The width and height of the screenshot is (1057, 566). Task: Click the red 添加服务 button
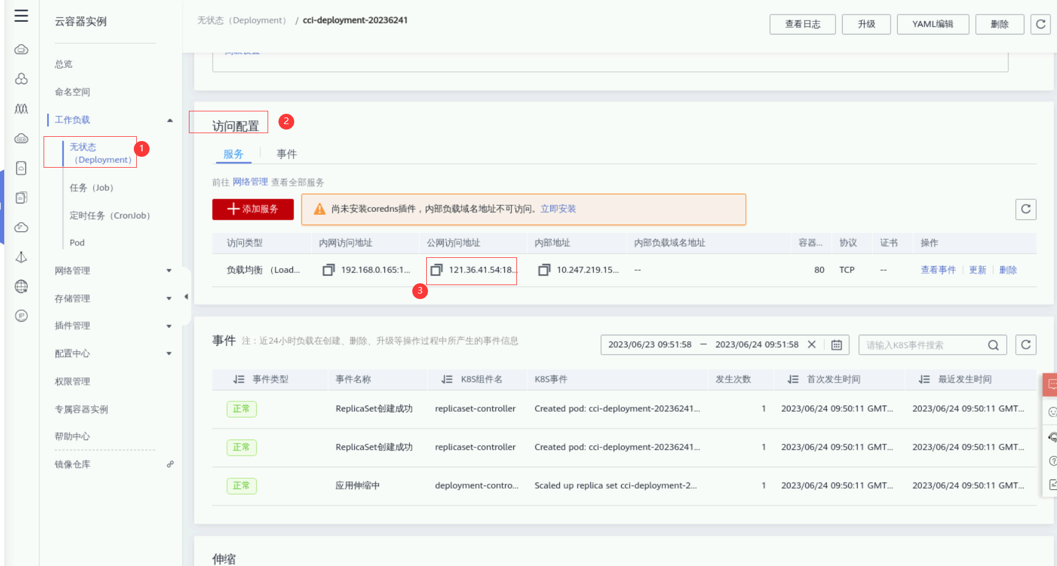(253, 209)
